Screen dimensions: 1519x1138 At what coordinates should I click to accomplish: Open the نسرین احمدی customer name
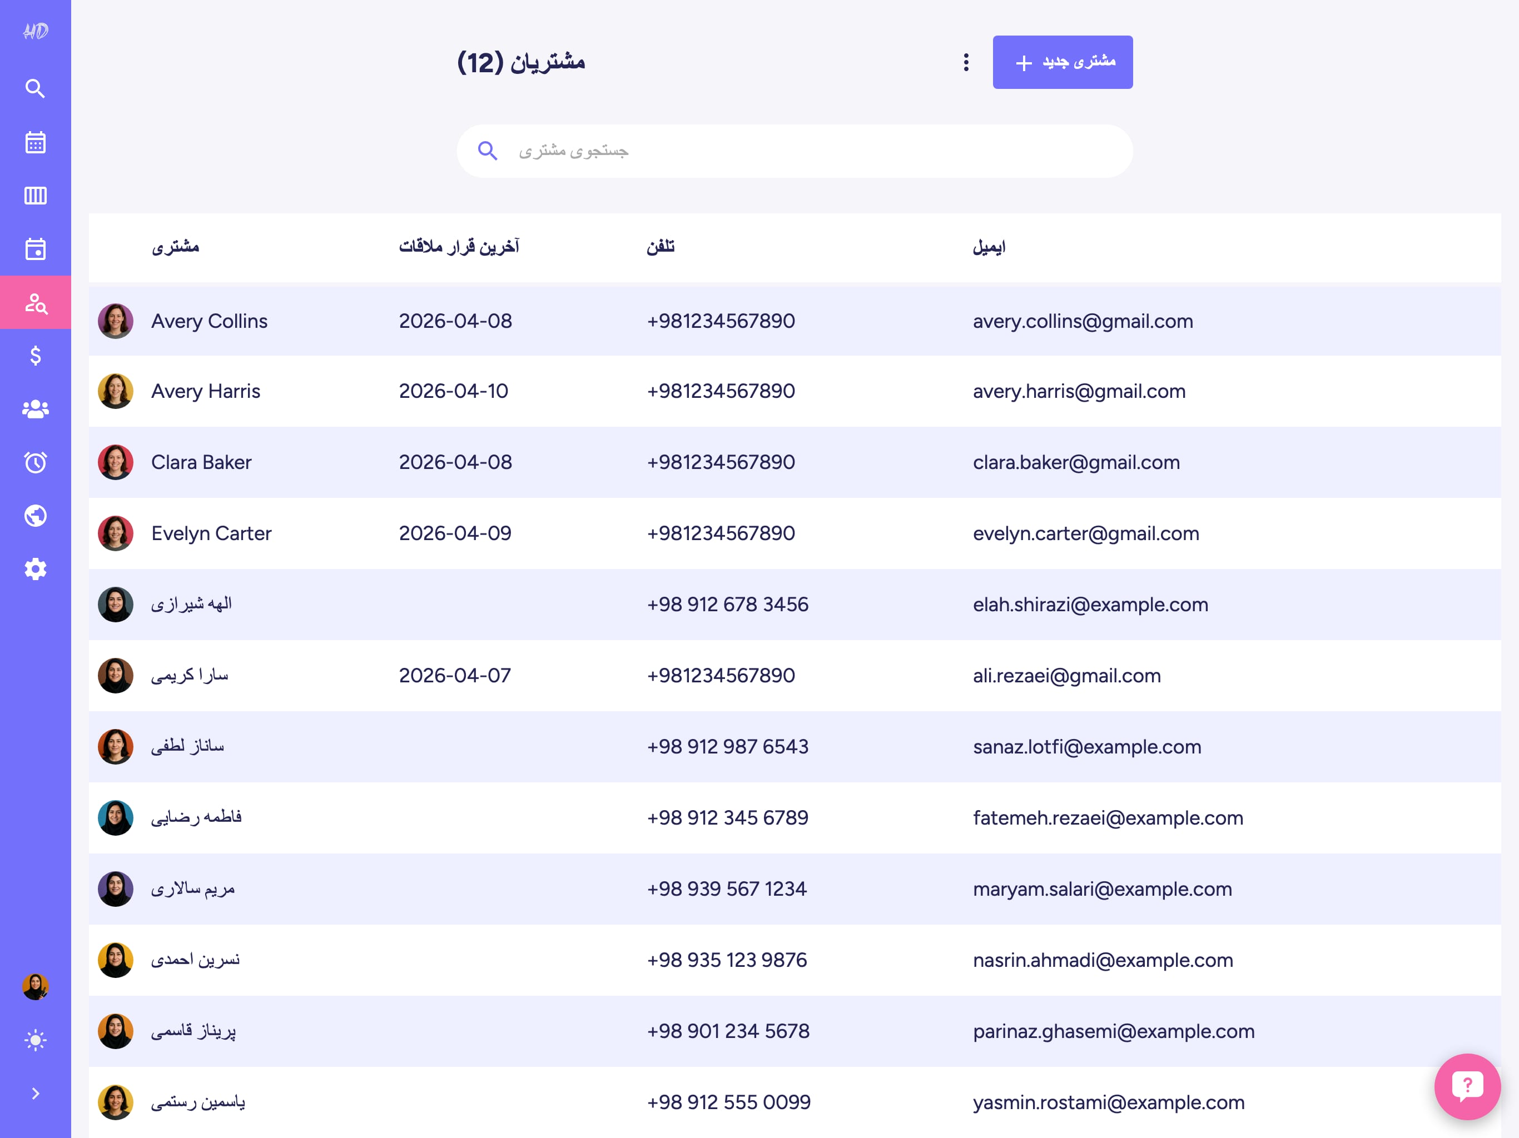coord(196,960)
